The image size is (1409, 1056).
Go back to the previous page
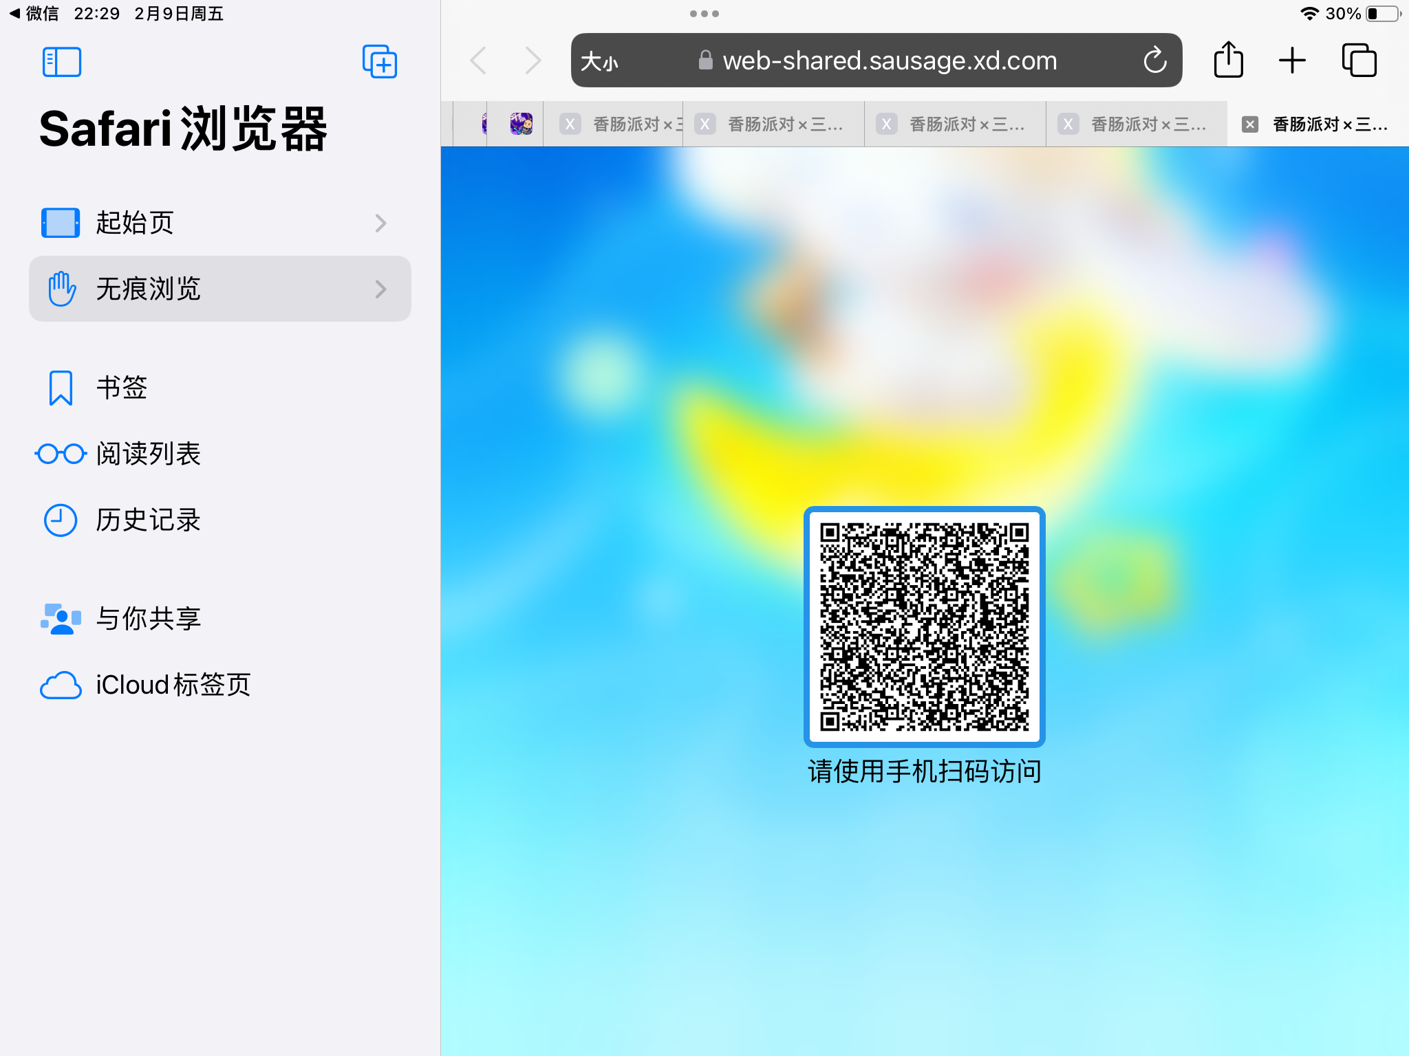point(479,60)
